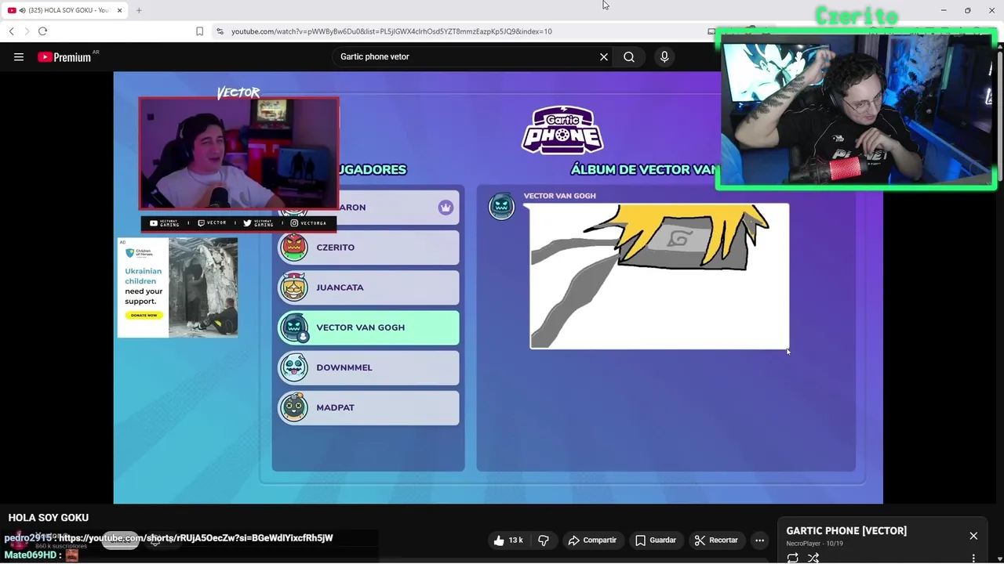Screen dimensions: 1004x564
Task: Share the video via Compartir
Action: pos(592,540)
